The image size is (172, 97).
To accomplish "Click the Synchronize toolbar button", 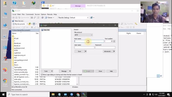I will (24, 18).
